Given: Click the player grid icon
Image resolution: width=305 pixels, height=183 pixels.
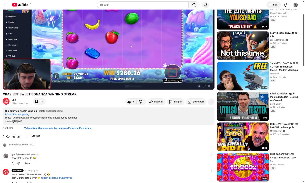Looking at the screenshot, I should [x=199, y=86].
